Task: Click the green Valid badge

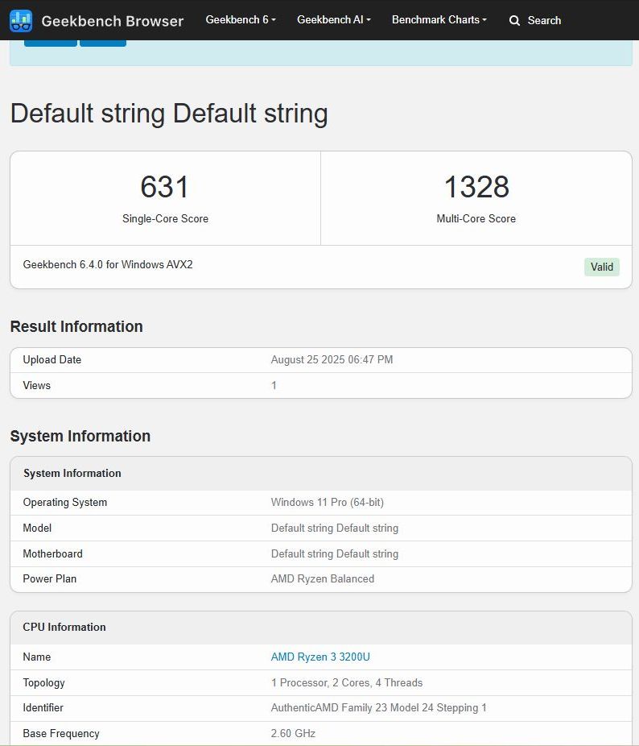Action: [602, 267]
